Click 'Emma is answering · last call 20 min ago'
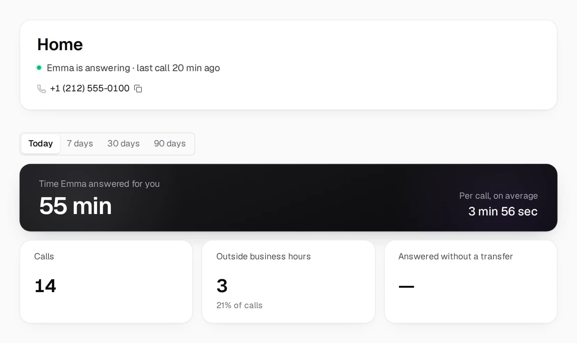 point(133,68)
